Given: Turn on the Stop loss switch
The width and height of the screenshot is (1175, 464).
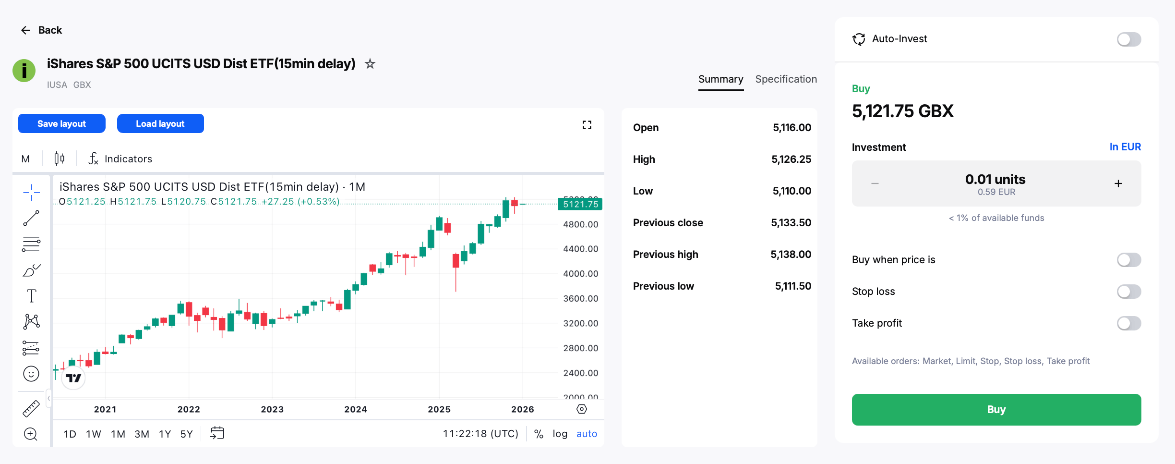Looking at the screenshot, I should [x=1129, y=292].
